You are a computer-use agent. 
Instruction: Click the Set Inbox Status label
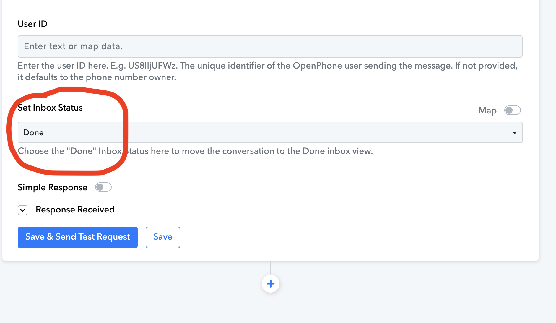pos(50,108)
